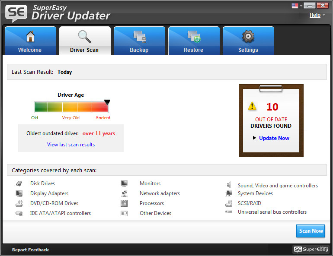Click the System Devices category icon

coord(229,193)
